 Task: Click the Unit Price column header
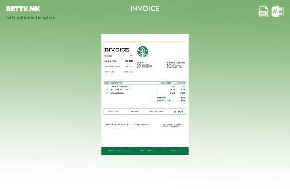pyautogui.click(x=166, y=83)
